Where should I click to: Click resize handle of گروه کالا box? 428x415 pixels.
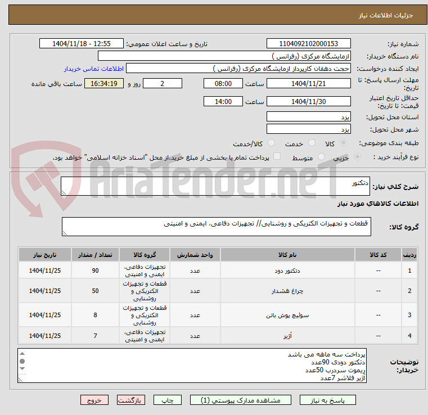65,233
